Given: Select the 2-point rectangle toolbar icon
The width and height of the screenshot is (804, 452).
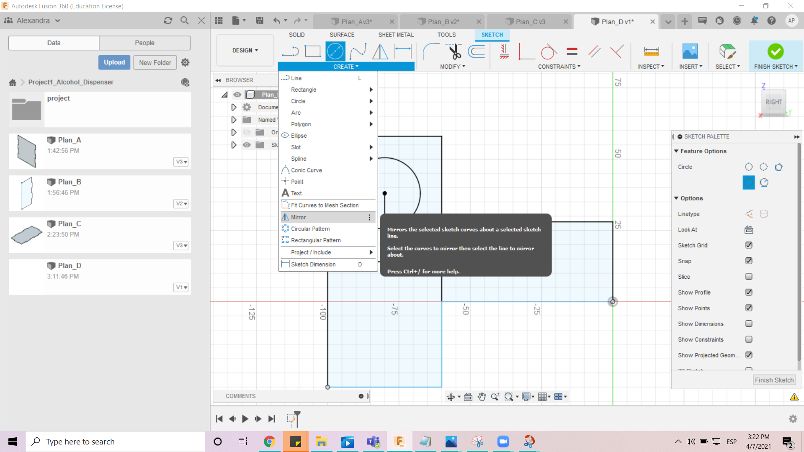Looking at the screenshot, I should [312, 51].
